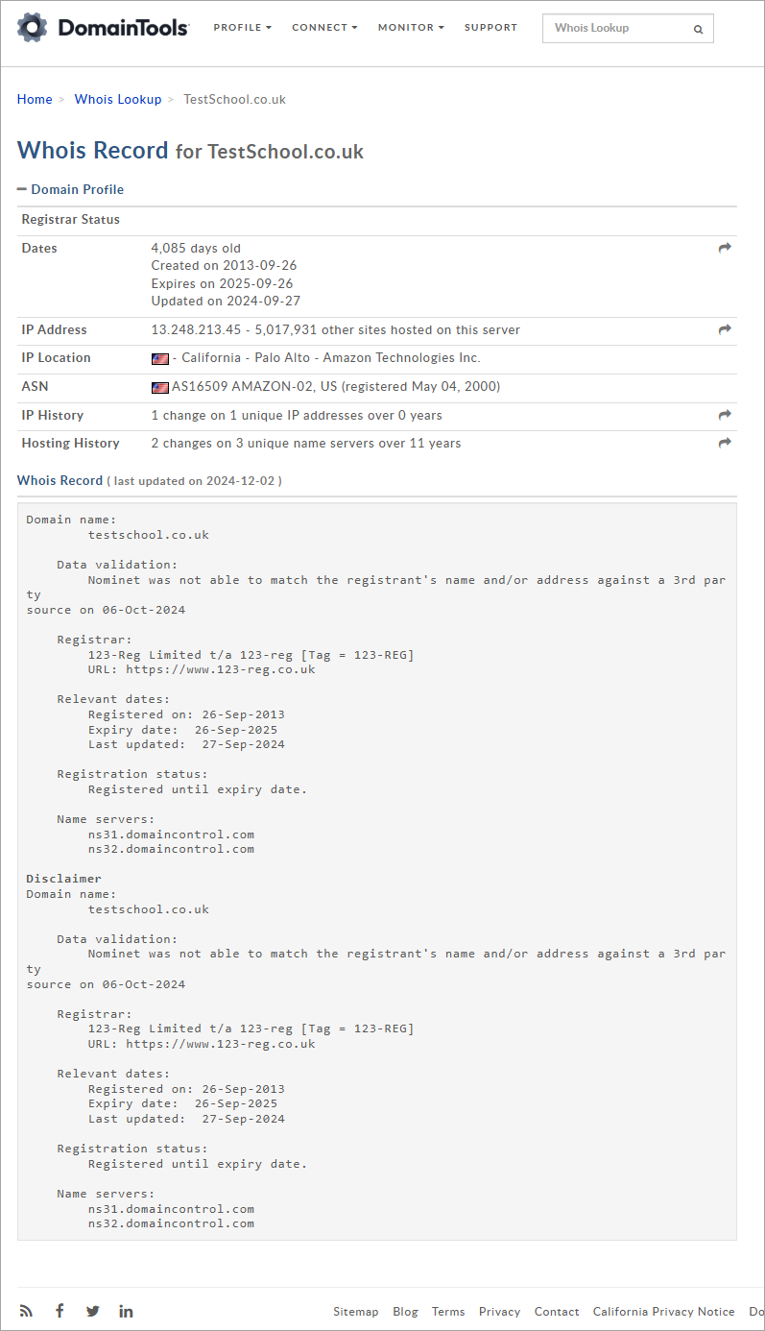This screenshot has height=1331, width=765.
Task: Open the California Privacy Notice link
Action: coord(663,1312)
